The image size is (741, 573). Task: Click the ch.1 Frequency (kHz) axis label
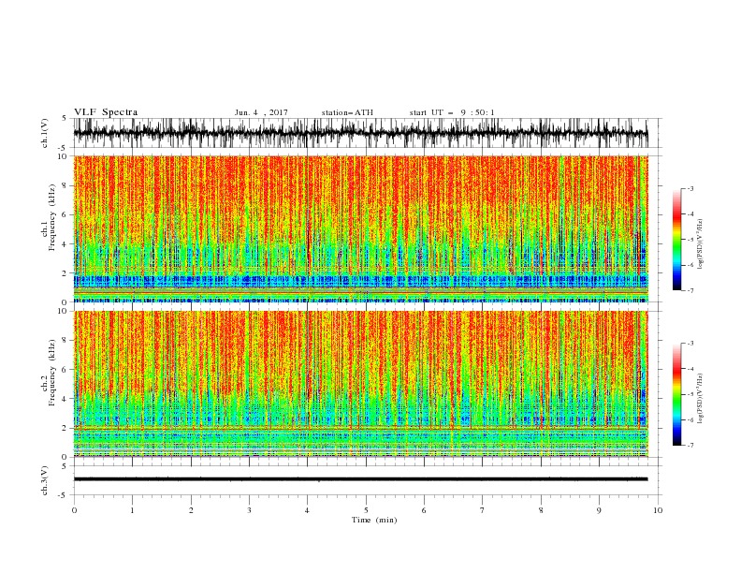click(49, 215)
